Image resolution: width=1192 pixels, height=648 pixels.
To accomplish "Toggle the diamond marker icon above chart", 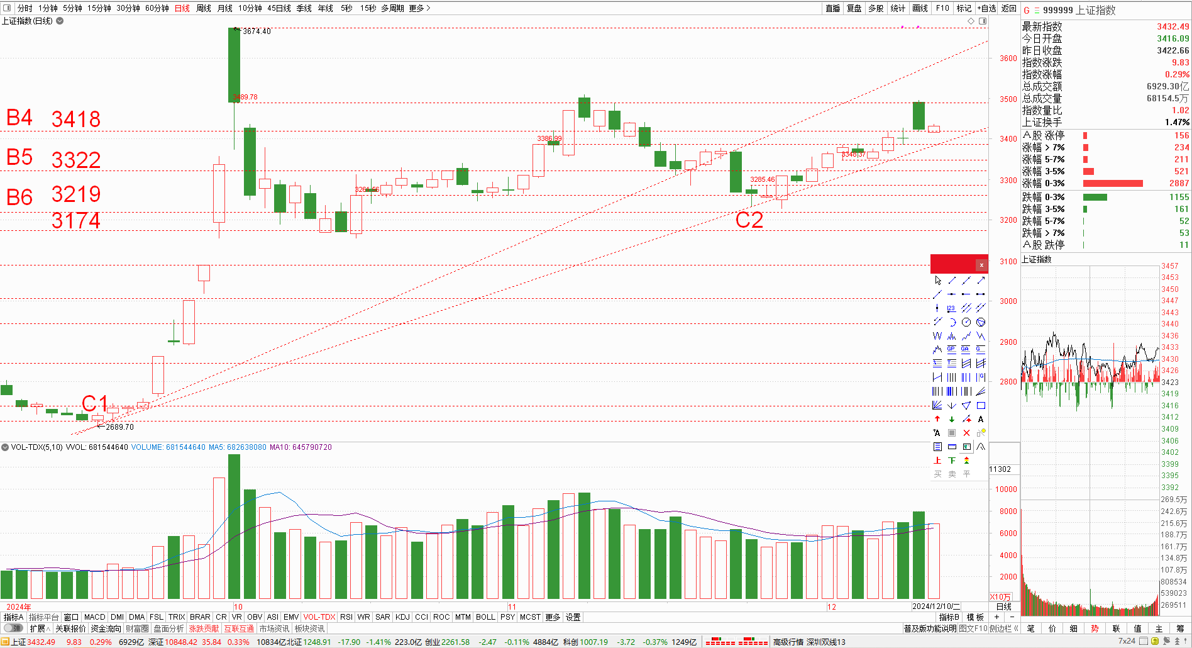I will (x=971, y=21).
